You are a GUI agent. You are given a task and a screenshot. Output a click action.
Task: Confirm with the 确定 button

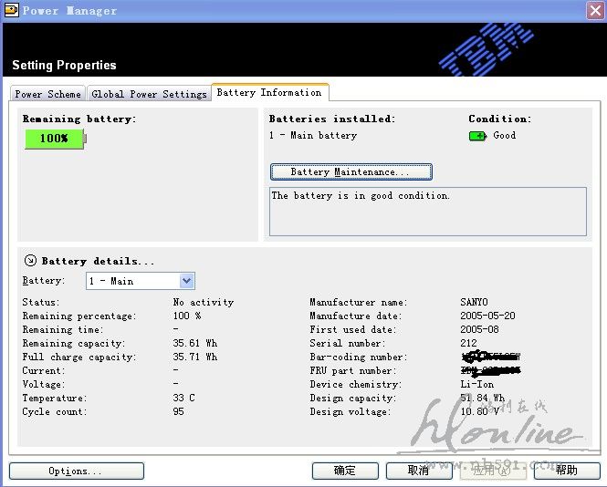[x=345, y=471]
